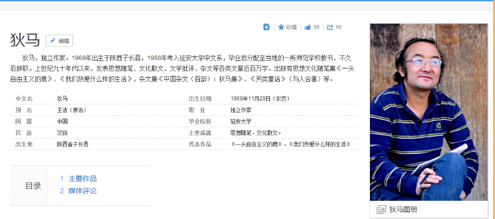This screenshot has width=495, height=219.
Task: Click catalog number 2 before 媒体评论
Action: 62,190
